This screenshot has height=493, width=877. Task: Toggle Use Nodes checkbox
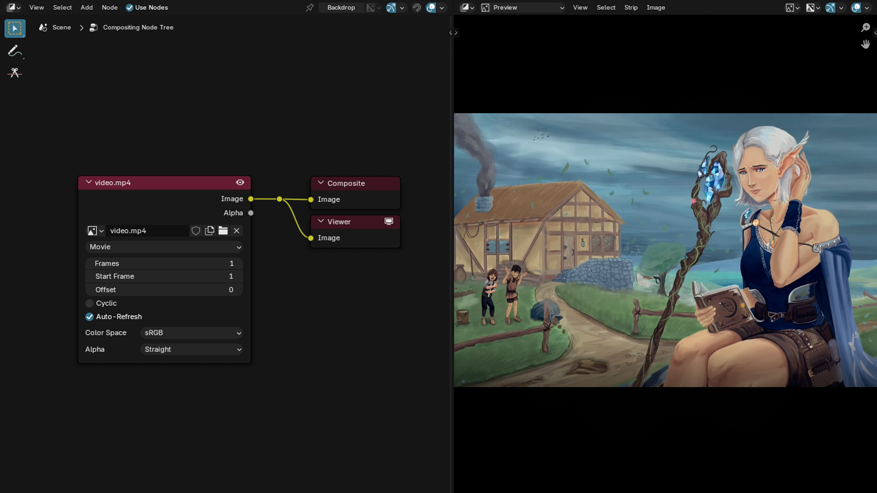130,7
